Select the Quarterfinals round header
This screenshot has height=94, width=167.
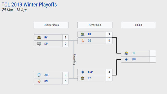(51, 25)
